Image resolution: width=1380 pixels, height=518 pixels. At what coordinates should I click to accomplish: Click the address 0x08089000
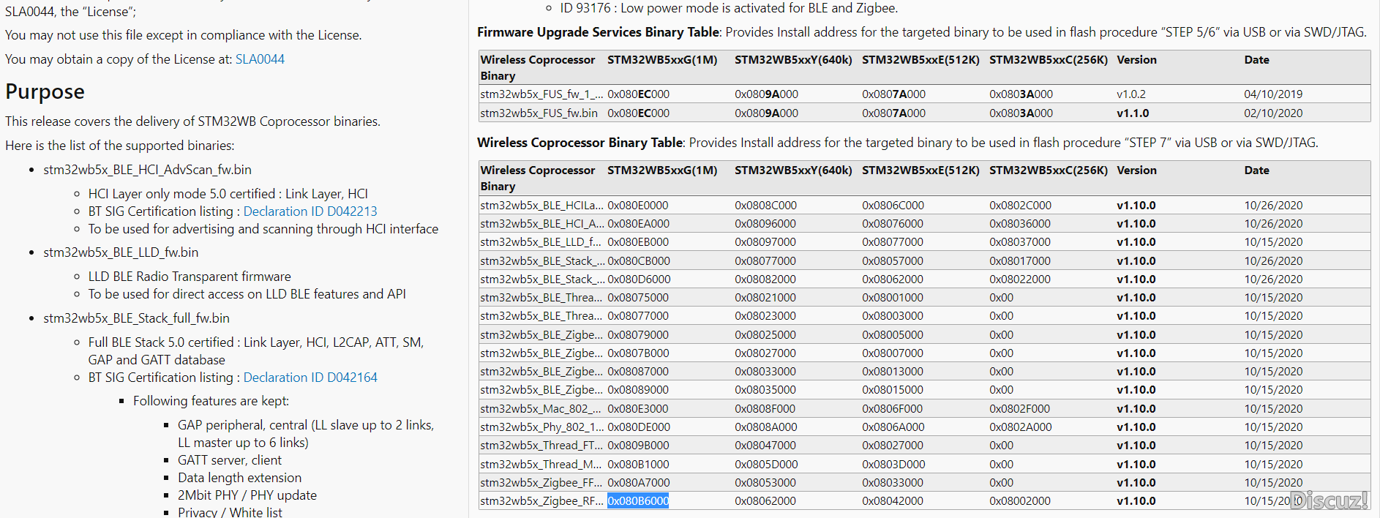click(x=638, y=390)
